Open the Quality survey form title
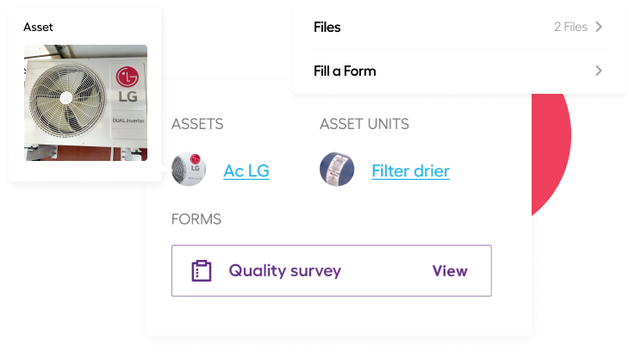This screenshot has width=629, height=352. [285, 271]
